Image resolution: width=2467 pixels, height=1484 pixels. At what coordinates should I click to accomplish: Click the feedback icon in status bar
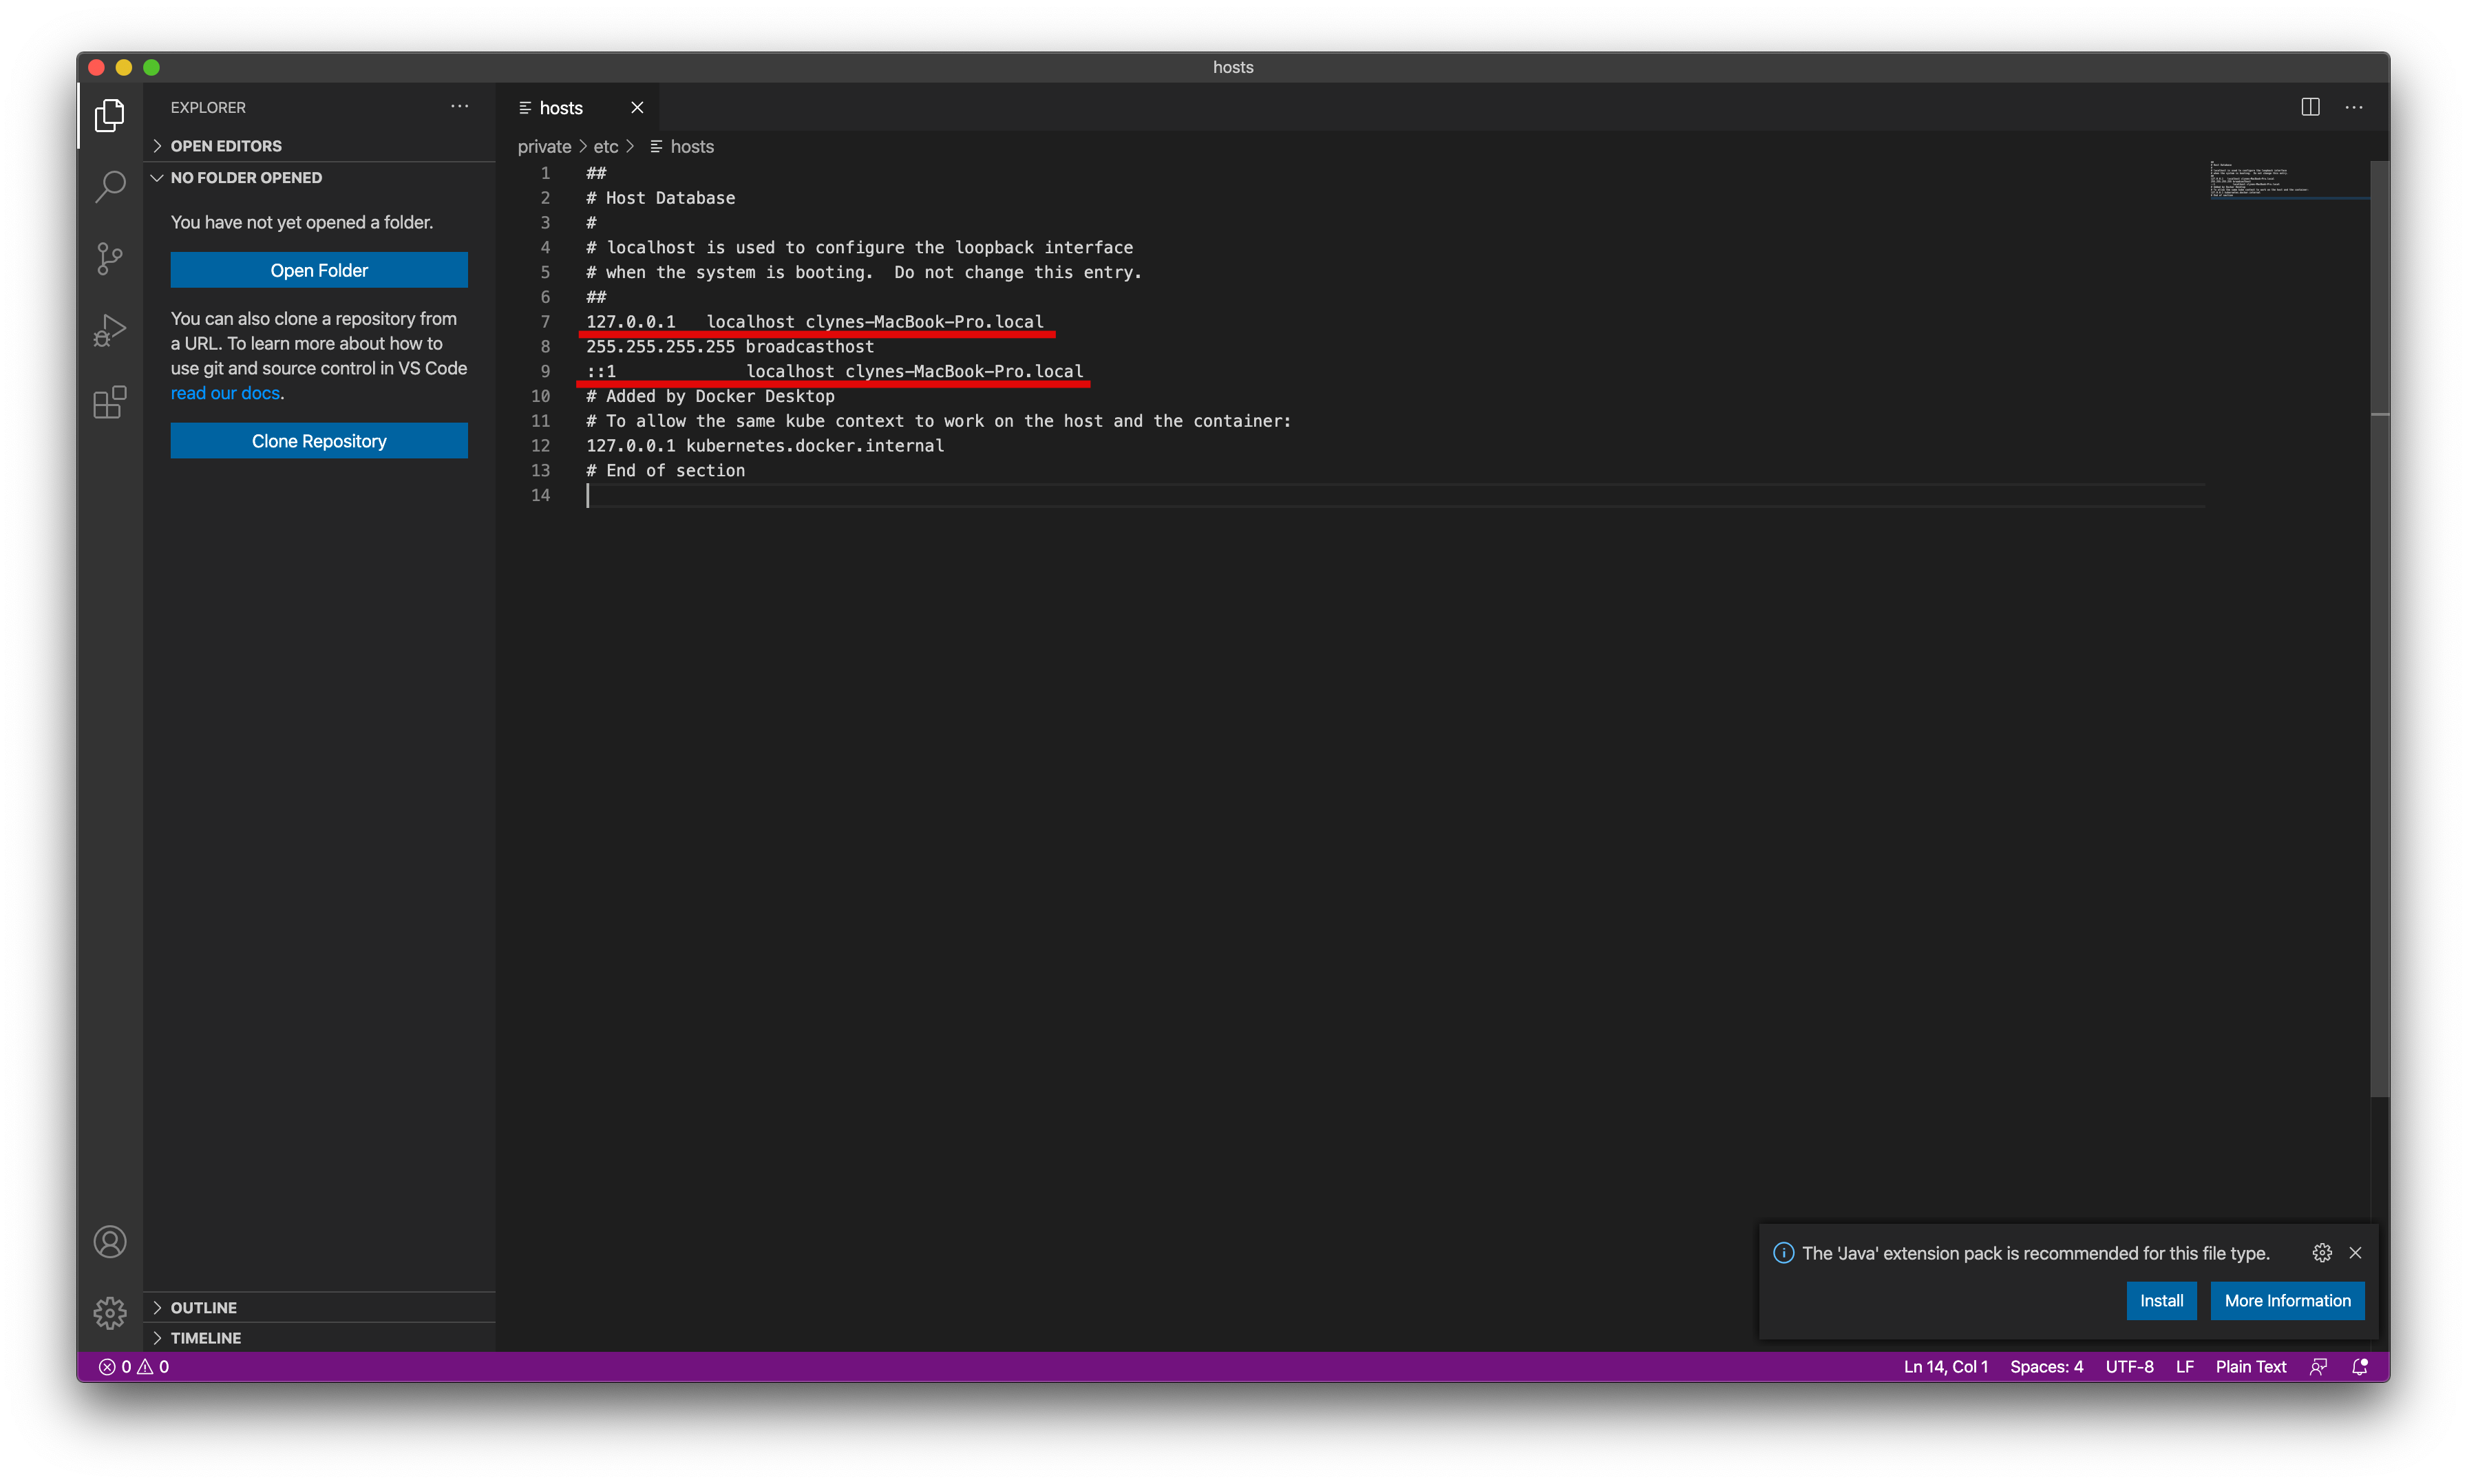[x=2318, y=1367]
